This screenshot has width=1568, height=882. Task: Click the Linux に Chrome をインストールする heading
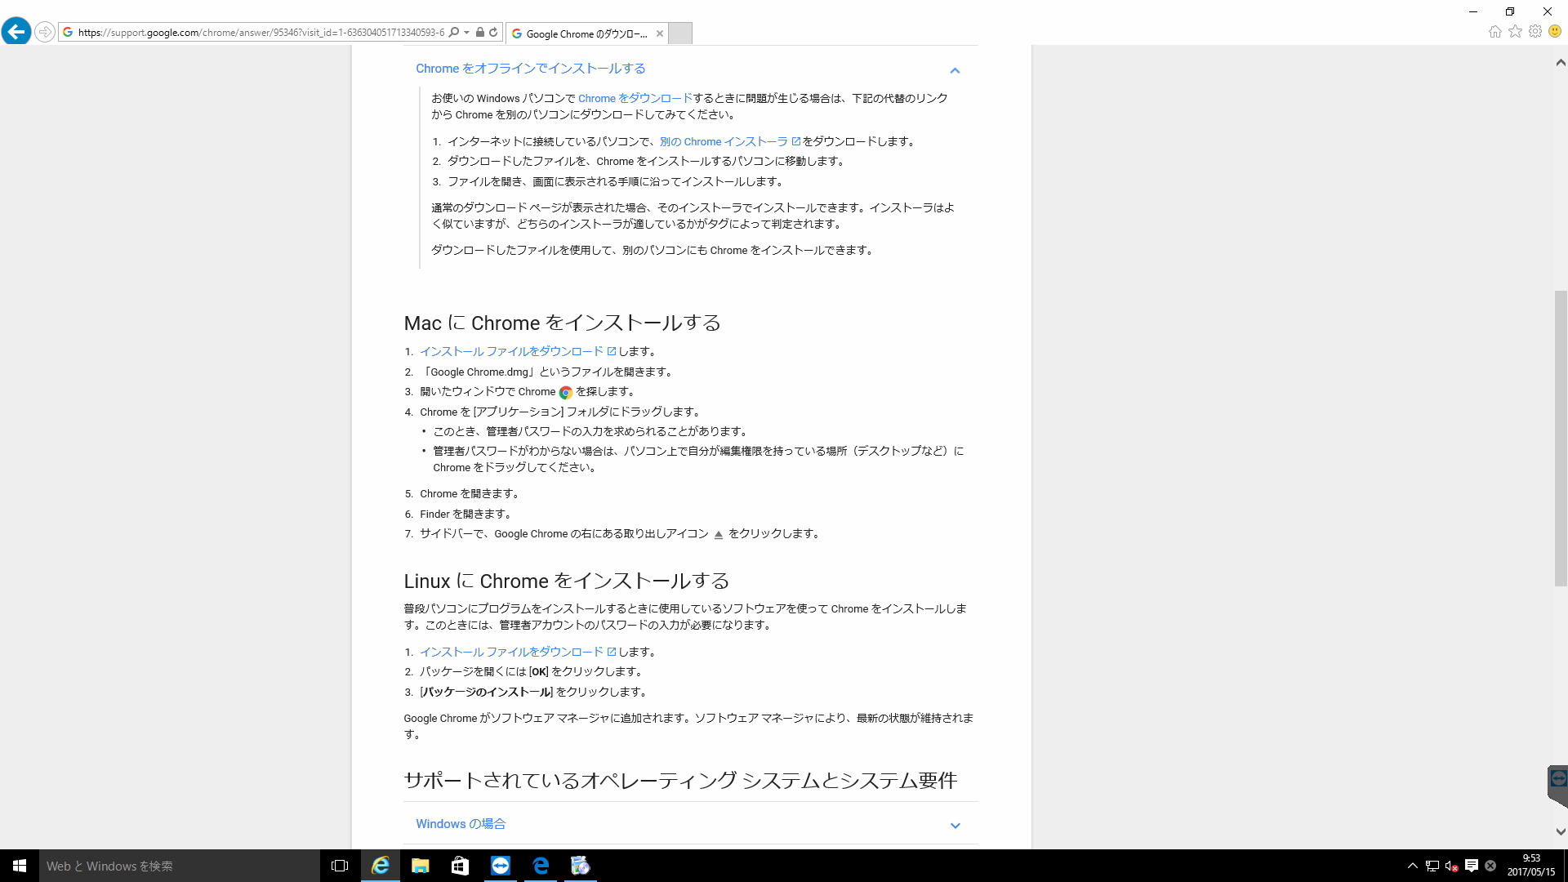click(x=567, y=581)
